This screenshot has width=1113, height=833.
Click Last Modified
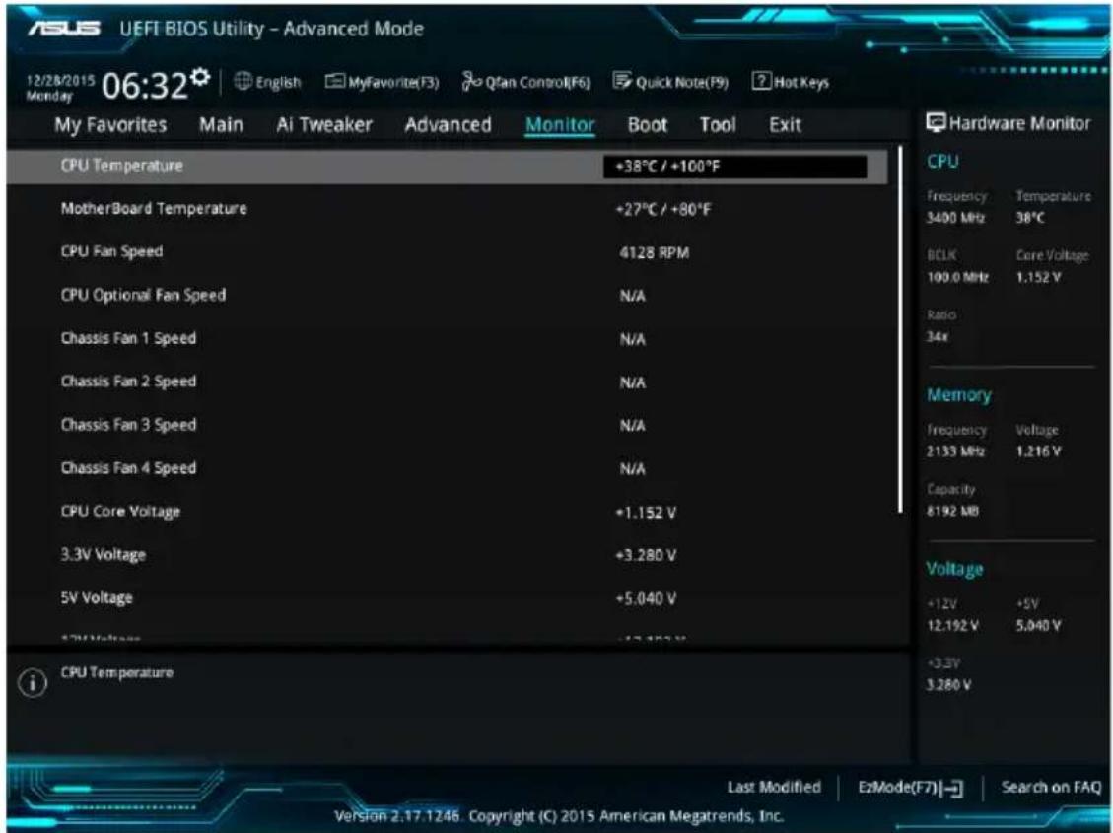click(774, 787)
